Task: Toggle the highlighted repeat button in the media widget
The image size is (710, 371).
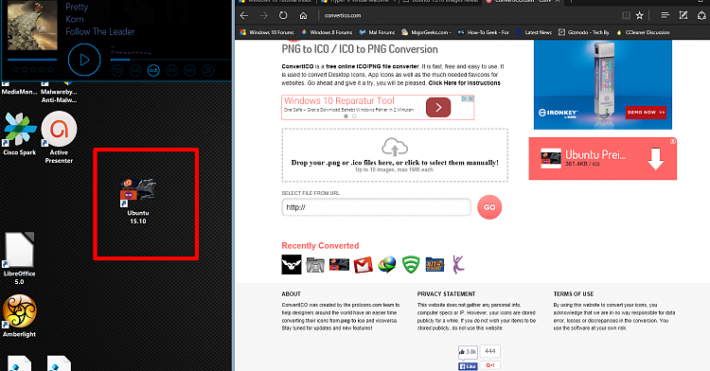Action: point(153,71)
